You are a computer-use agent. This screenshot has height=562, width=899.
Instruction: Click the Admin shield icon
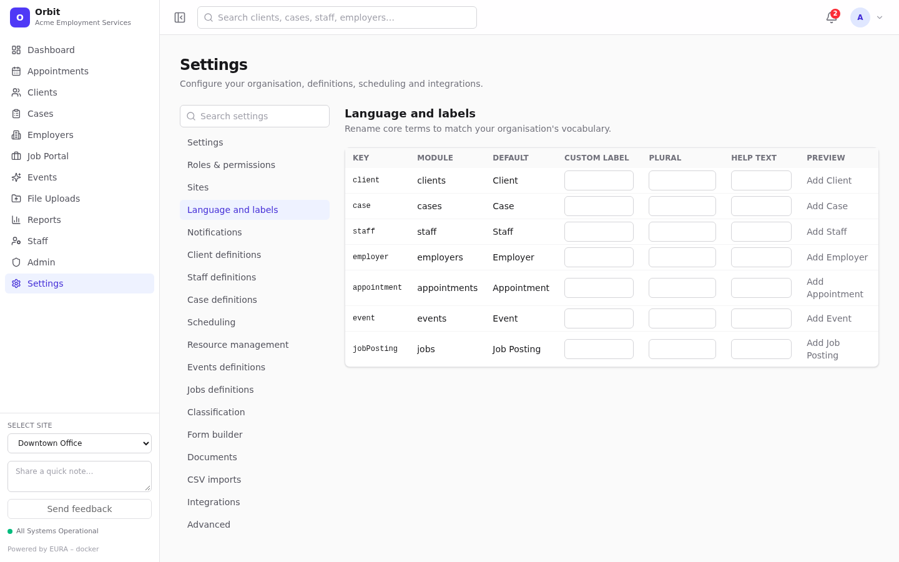click(x=16, y=262)
